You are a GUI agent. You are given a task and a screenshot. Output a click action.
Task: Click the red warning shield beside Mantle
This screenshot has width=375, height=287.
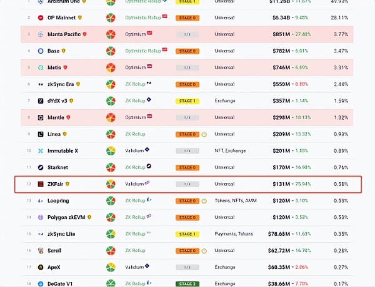(x=67, y=117)
